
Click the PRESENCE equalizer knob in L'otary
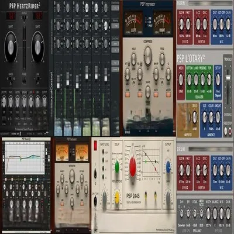pos(202,80)
